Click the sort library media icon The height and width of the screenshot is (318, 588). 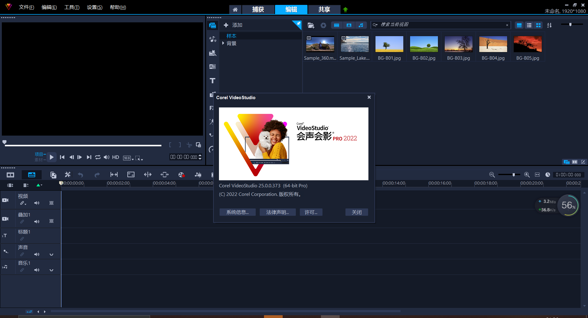[x=549, y=25]
